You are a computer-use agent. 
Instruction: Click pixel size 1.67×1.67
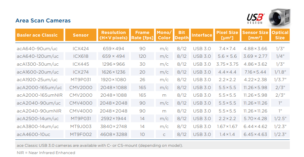point(227,126)
